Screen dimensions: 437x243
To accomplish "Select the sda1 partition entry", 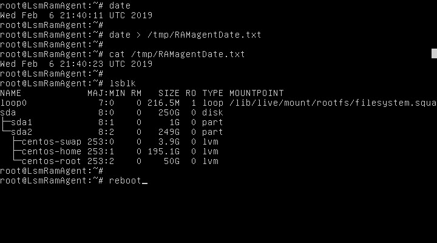I will point(22,122).
